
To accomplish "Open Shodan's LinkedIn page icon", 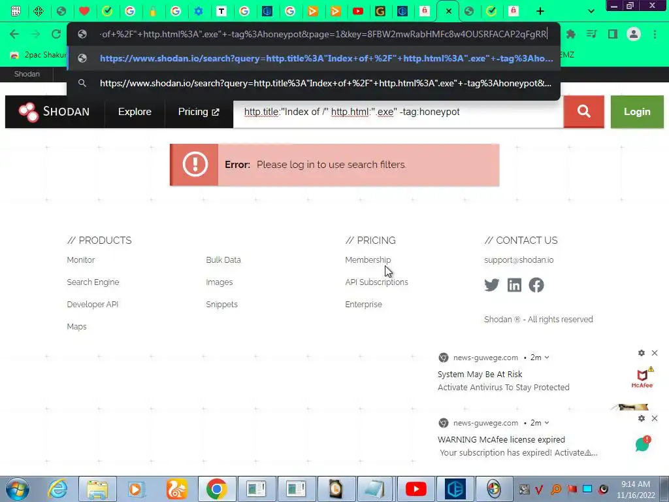I will [x=514, y=285].
